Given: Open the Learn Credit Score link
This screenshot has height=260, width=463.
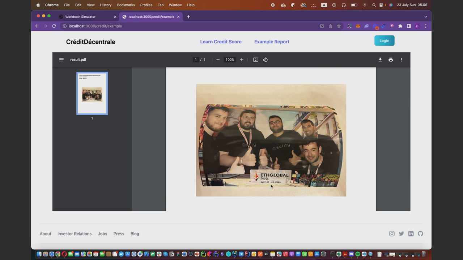Looking at the screenshot, I should coord(221,42).
